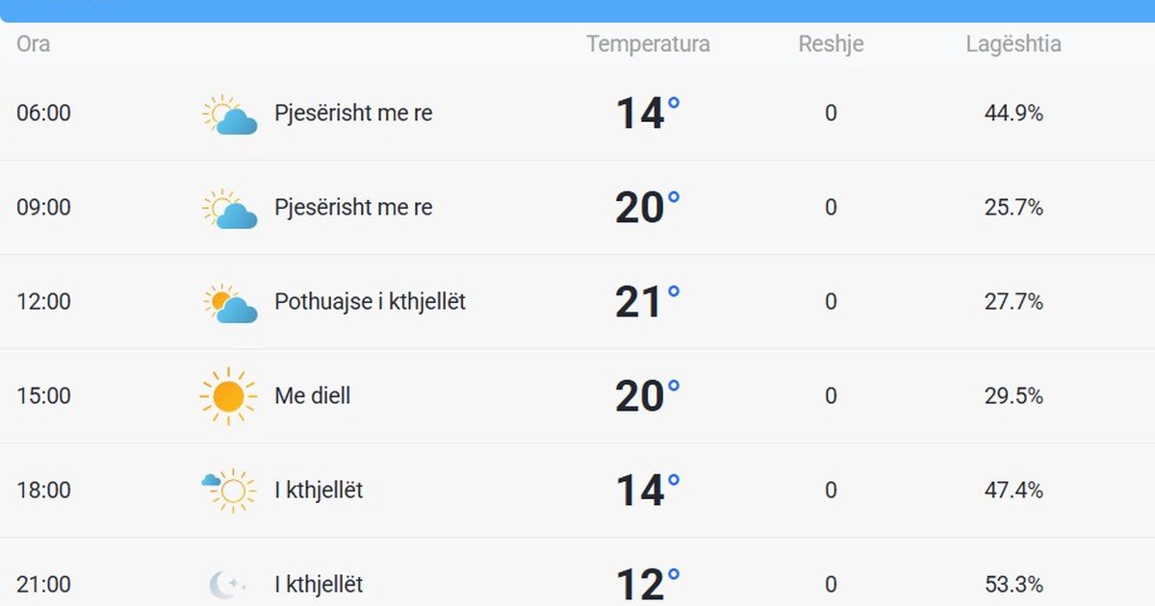Click the sun icon next to Me diell
This screenshot has width=1155, height=606.
[227, 395]
